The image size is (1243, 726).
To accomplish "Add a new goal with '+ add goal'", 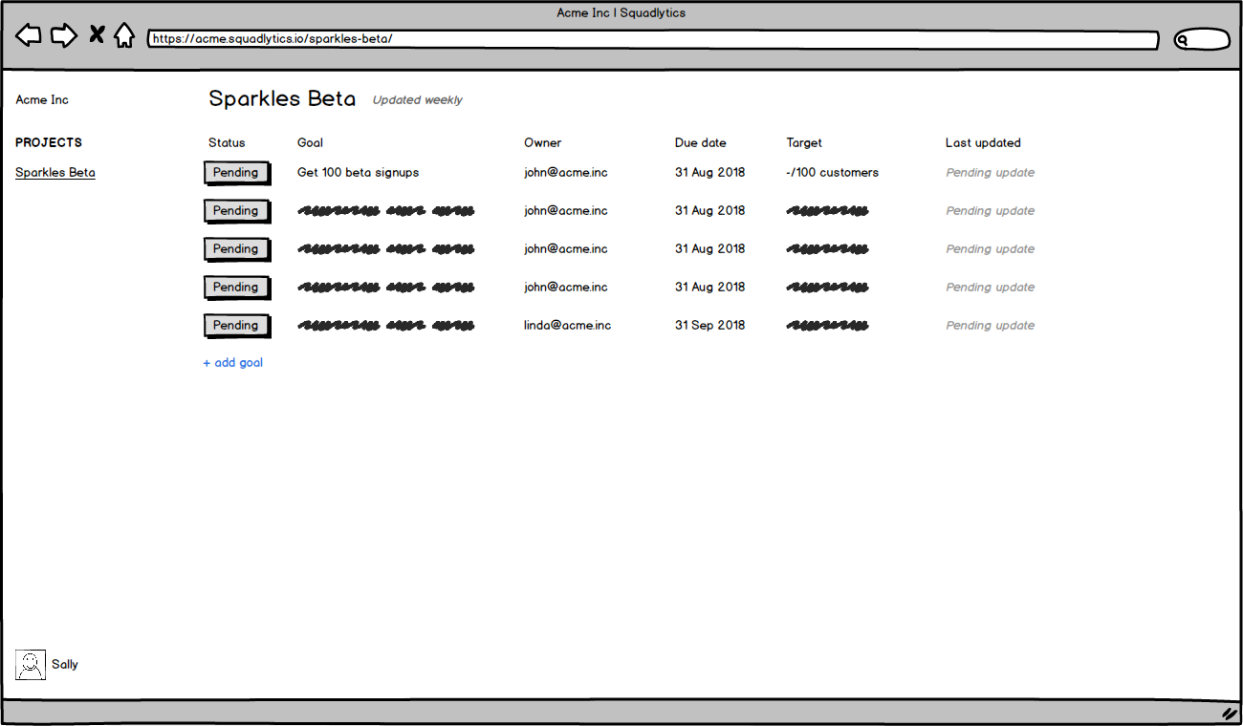I will coord(233,363).
